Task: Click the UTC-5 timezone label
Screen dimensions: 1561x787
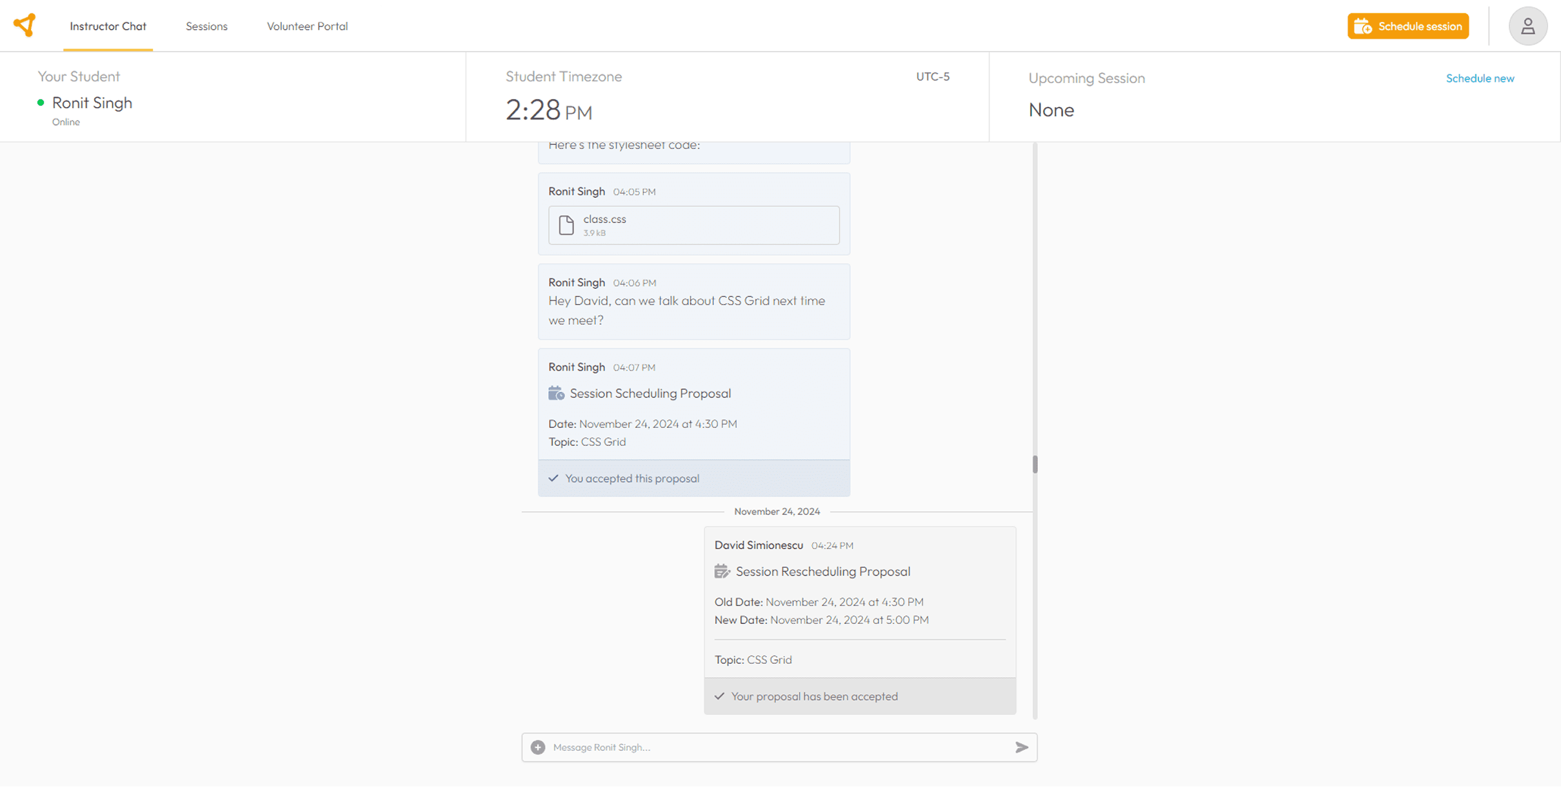Action: (932, 76)
